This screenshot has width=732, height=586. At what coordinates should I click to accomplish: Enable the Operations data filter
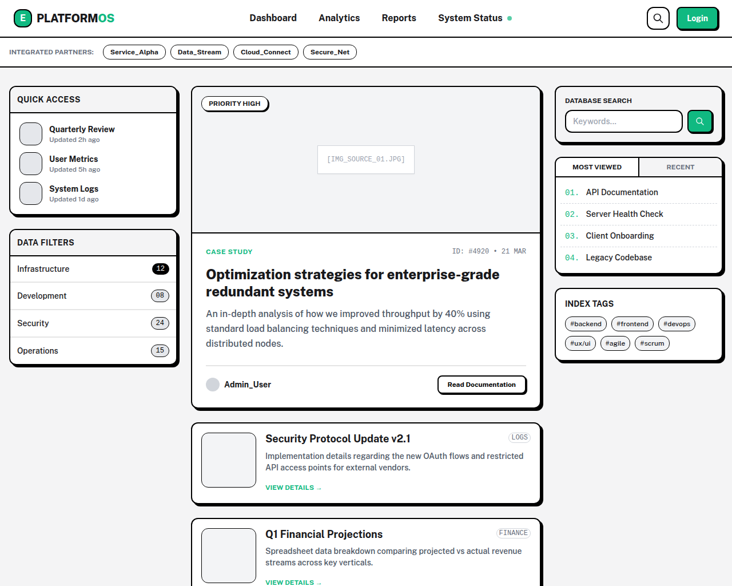93,350
